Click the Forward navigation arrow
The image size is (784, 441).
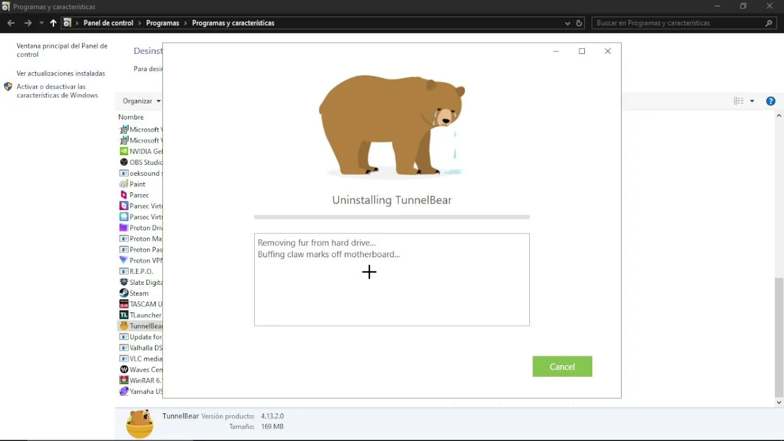pyautogui.click(x=28, y=23)
